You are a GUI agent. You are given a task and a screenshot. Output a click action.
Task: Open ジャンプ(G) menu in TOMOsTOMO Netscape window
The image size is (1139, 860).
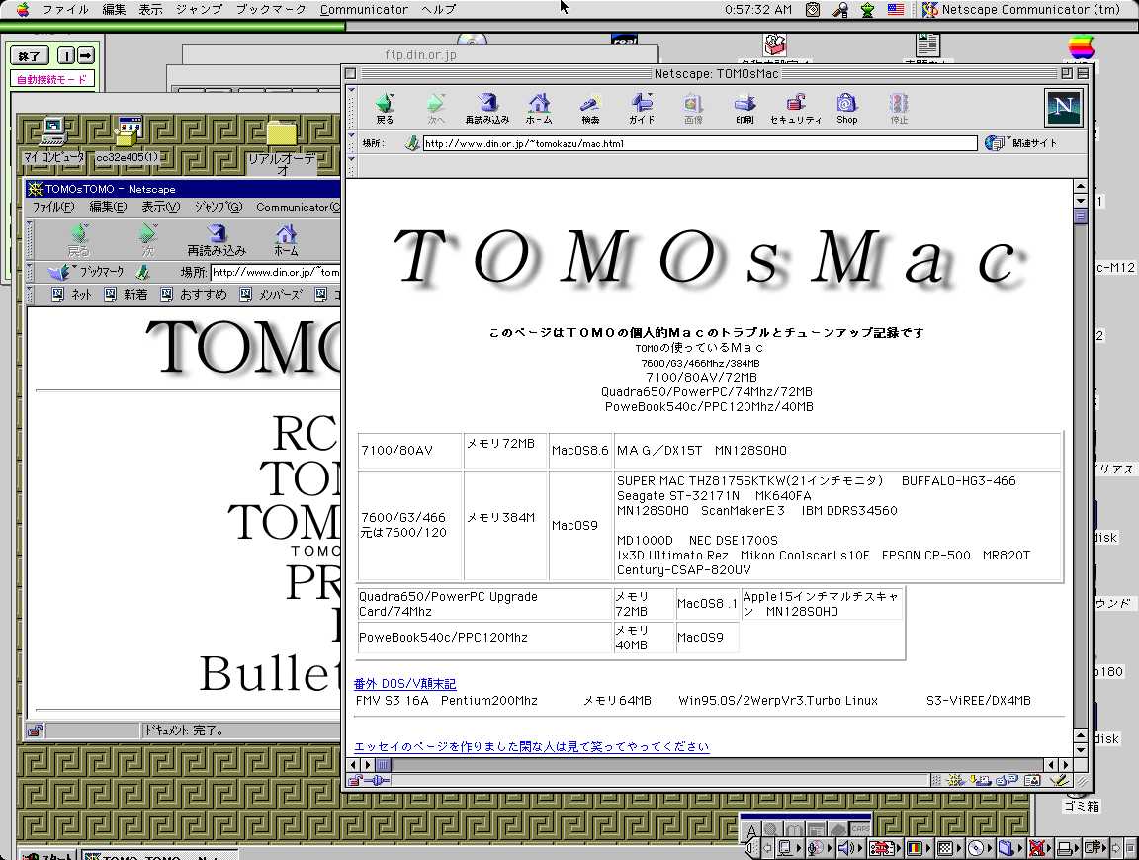(218, 207)
